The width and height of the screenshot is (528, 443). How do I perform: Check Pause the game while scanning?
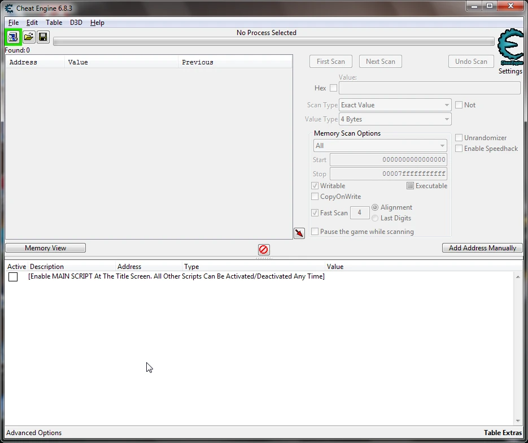click(x=315, y=231)
